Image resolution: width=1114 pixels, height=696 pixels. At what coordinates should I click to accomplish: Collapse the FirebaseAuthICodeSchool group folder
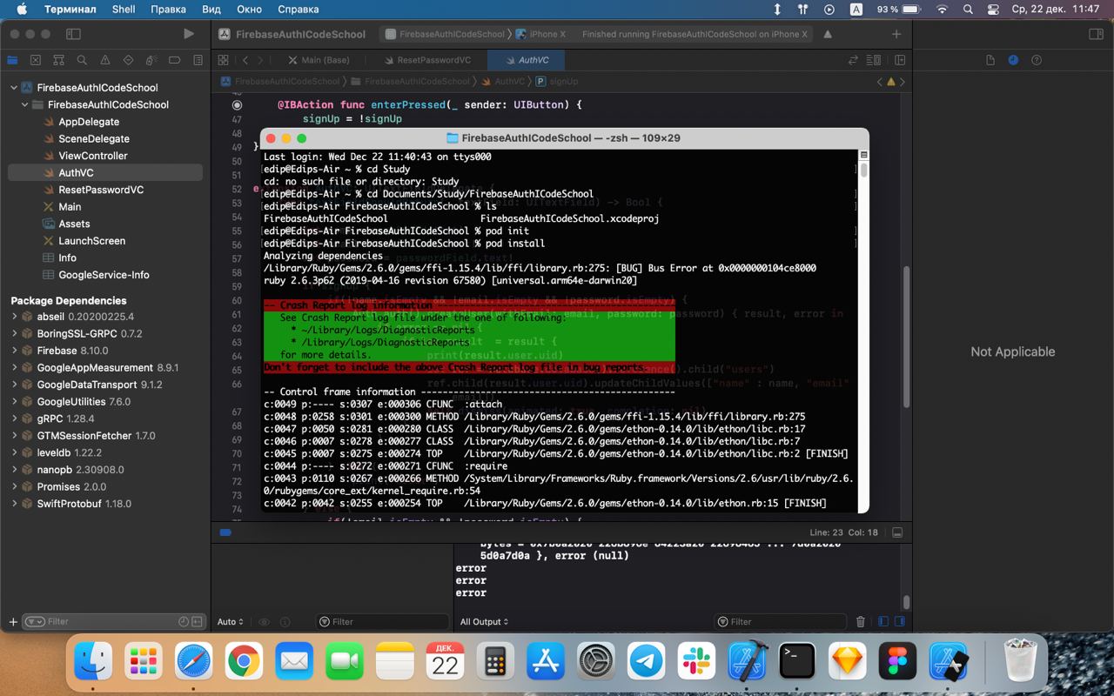pyautogui.click(x=25, y=104)
